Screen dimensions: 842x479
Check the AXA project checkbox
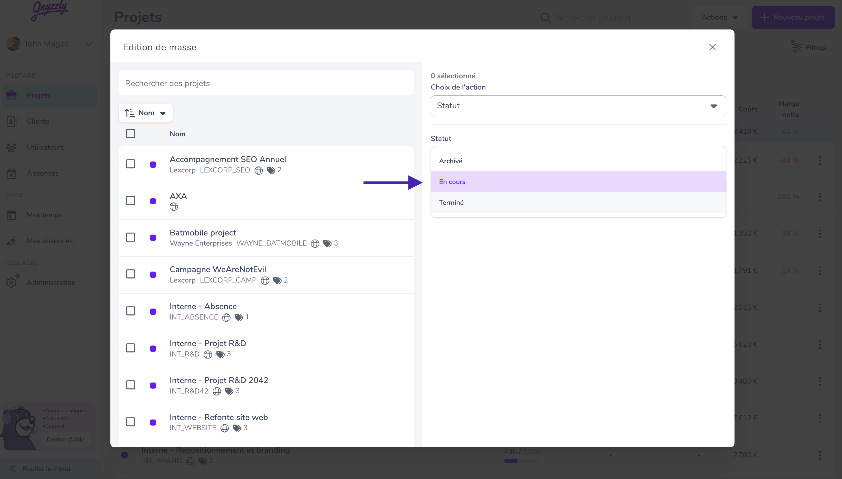pyautogui.click(x=131, y=201)
